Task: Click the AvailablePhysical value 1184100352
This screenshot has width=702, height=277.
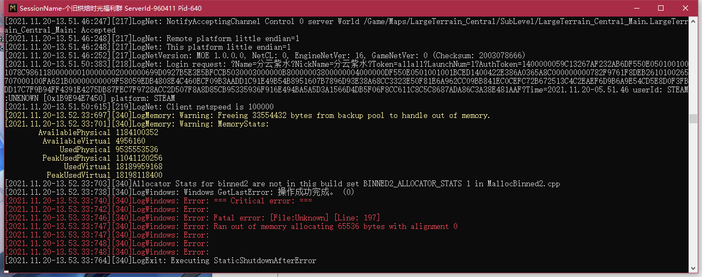Action: pos(137,132)
